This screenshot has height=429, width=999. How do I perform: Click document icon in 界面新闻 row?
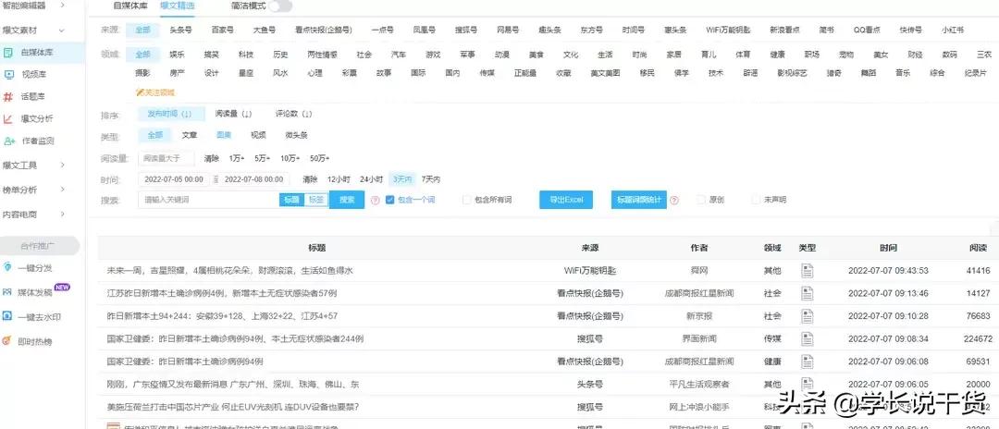[x=808, y=338]
